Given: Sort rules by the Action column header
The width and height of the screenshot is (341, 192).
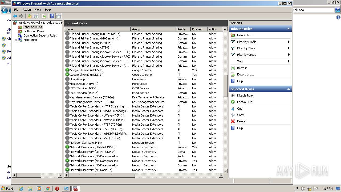Looking at the screenshot, I should click(215, 29).
